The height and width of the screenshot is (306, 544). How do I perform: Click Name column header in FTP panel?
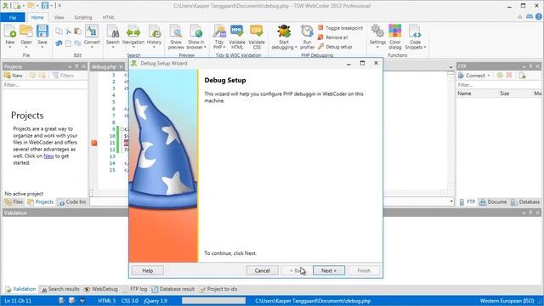coord(464,93)
